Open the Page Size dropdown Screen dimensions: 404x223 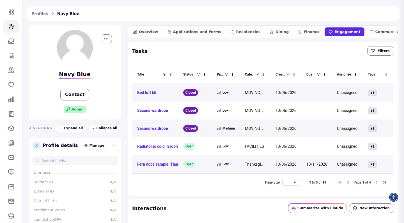[x=291, y=182]
